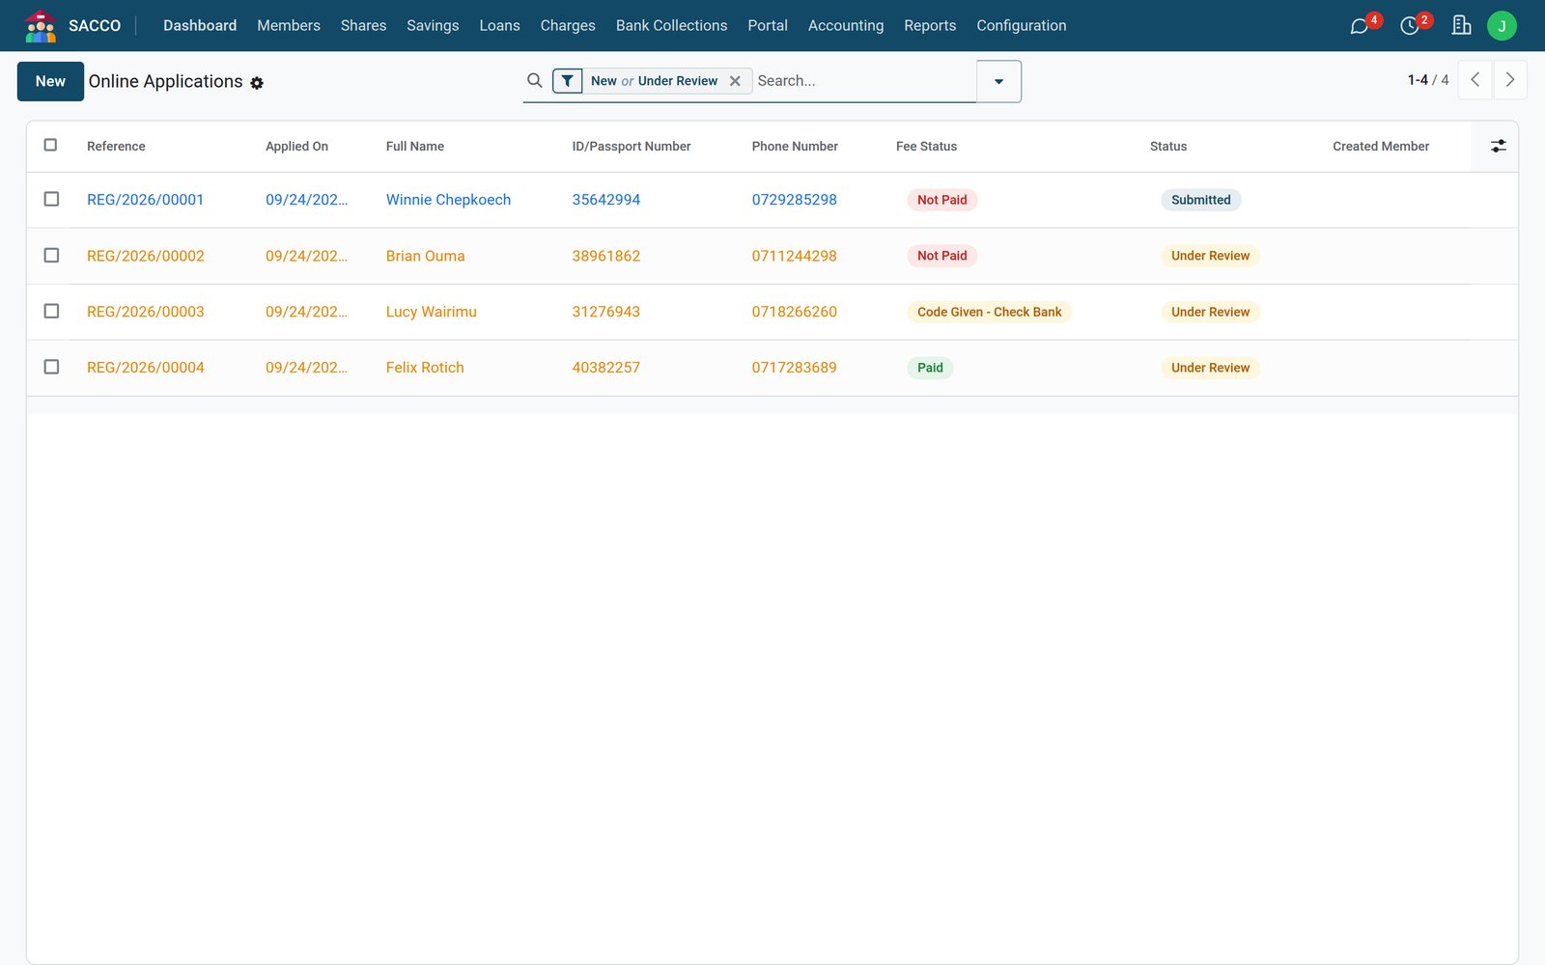Click the Submitted status badge
This screenshot has height=965, width=1545.
point(1200,200)
